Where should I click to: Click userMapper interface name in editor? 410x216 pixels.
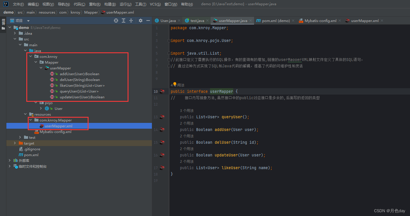(x=221, y=91)
